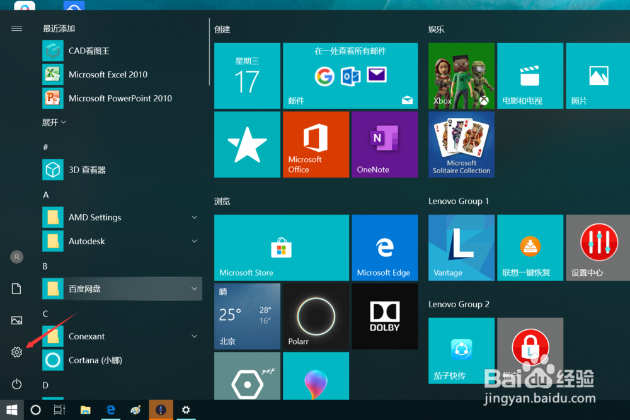Open the Microsoft Store tile
The height and width of the screenshot is (420, 630).
click(x=282, y=247)
